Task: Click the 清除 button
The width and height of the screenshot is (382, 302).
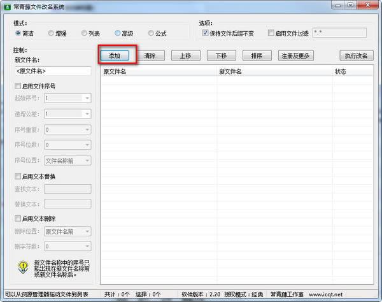Action: (x=150, y=55)
